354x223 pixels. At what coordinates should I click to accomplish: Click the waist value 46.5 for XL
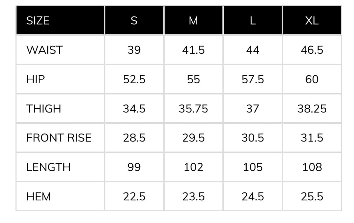312,50
